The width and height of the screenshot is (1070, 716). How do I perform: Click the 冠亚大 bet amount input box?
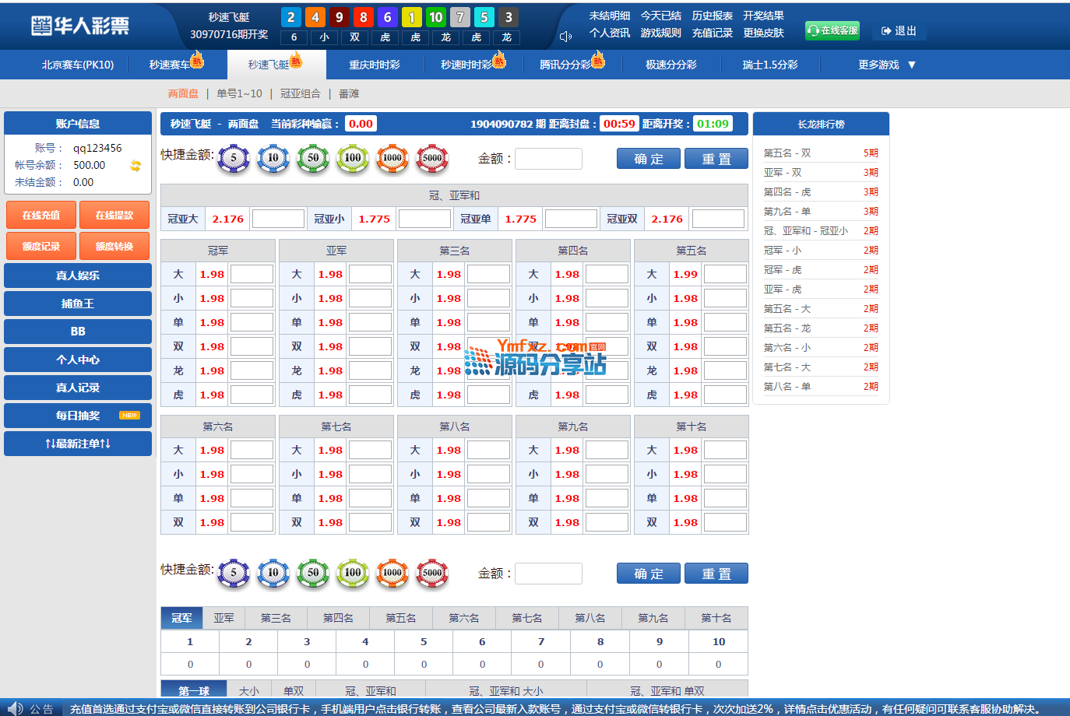click(278, 219)
